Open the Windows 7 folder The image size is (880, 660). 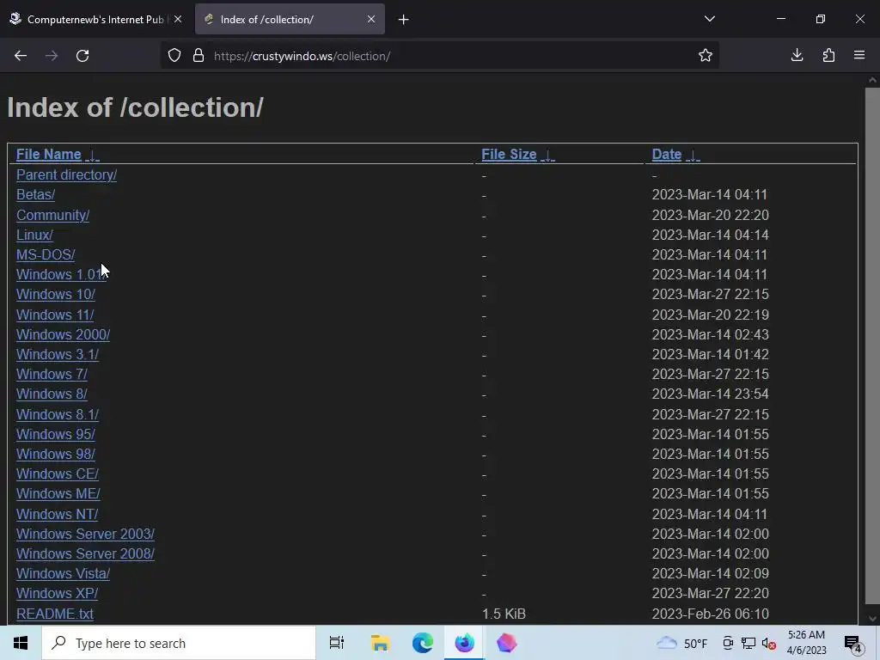pos(52,375)
